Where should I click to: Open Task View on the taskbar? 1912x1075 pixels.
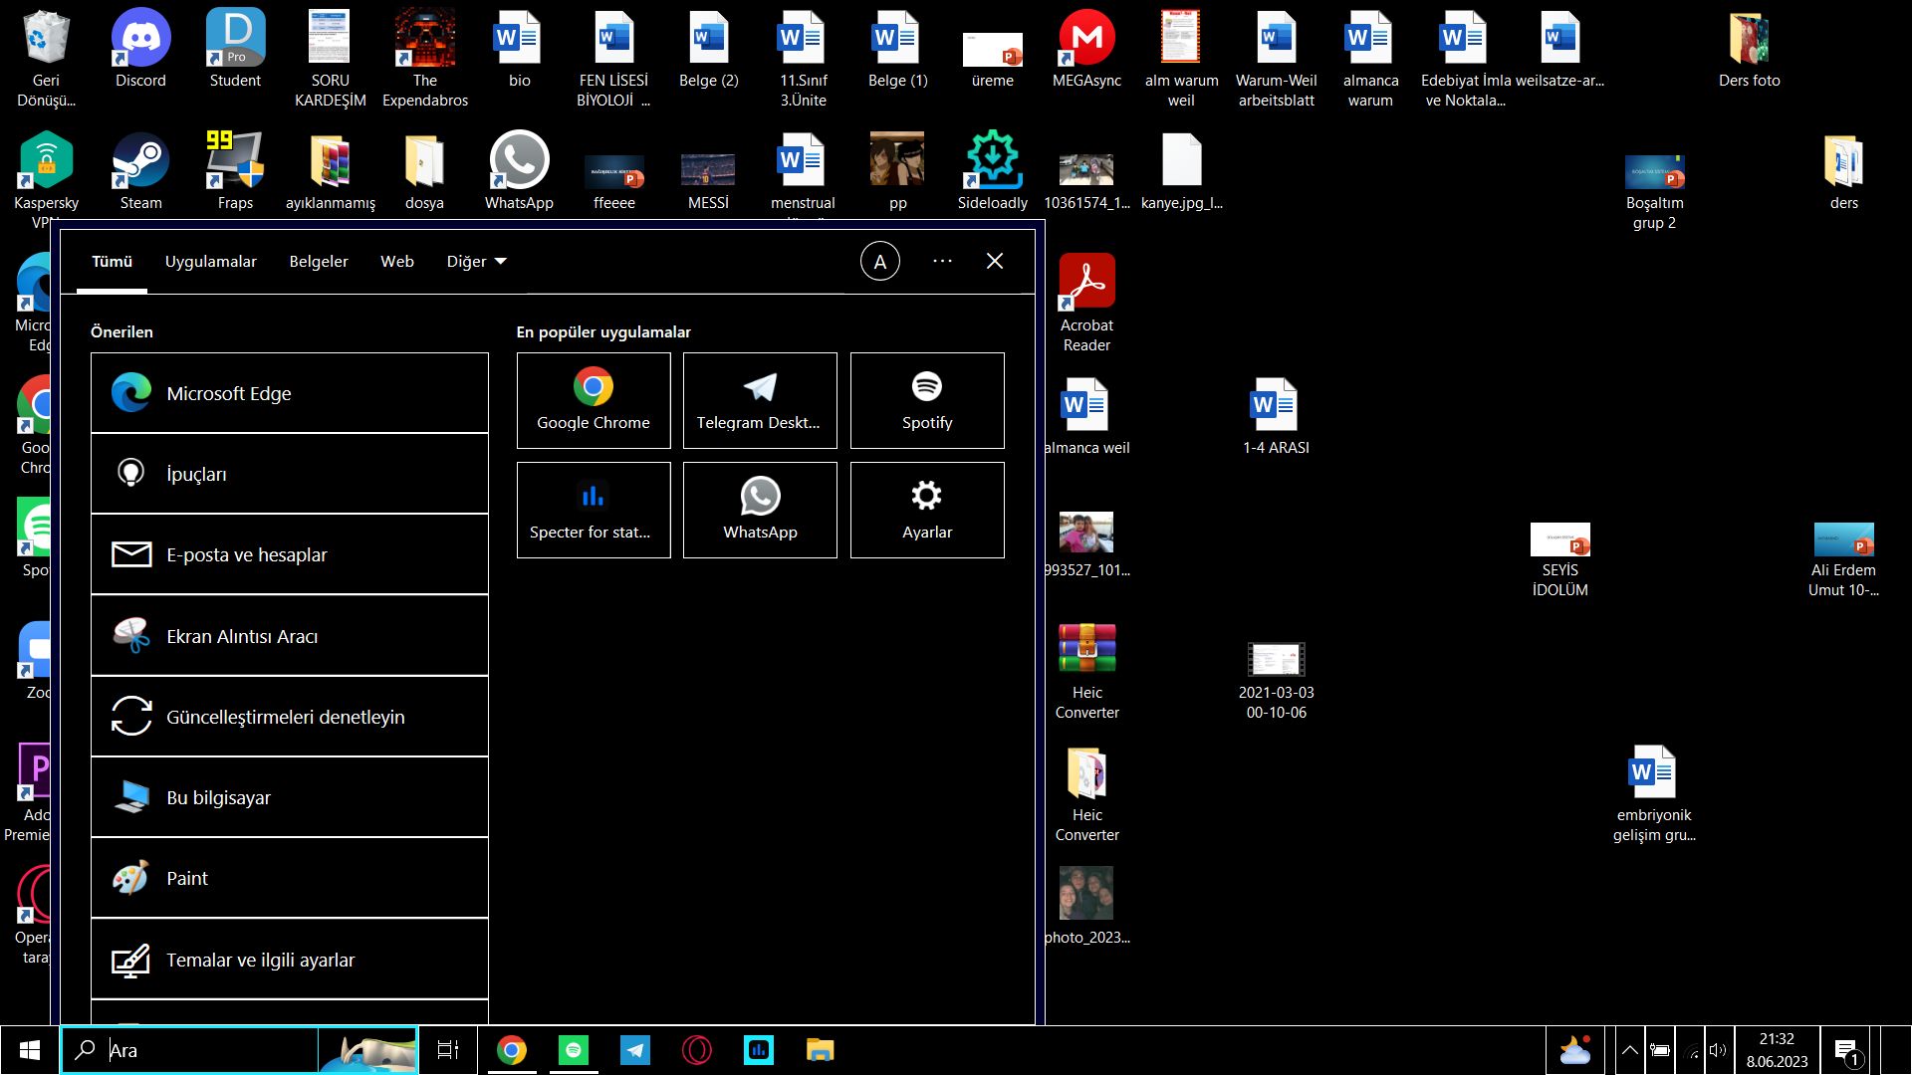[x=448, y=1050]
